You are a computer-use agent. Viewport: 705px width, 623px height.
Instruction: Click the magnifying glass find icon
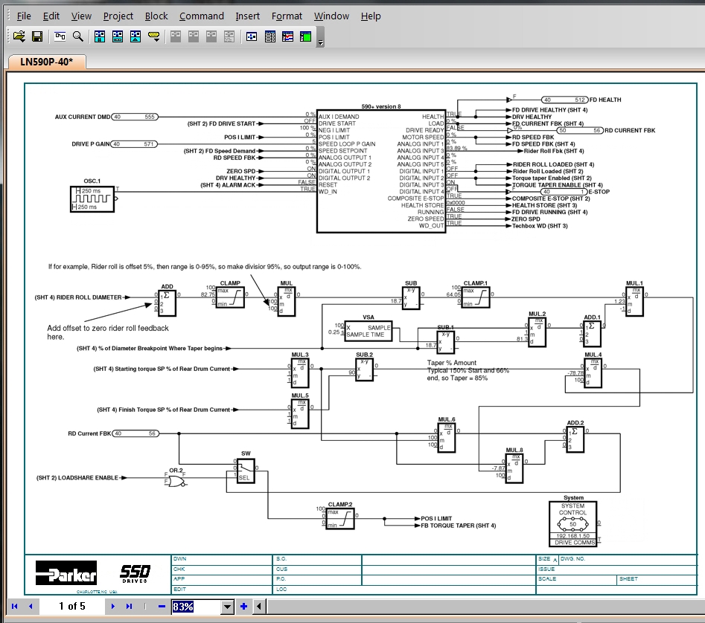click(77, 36)
